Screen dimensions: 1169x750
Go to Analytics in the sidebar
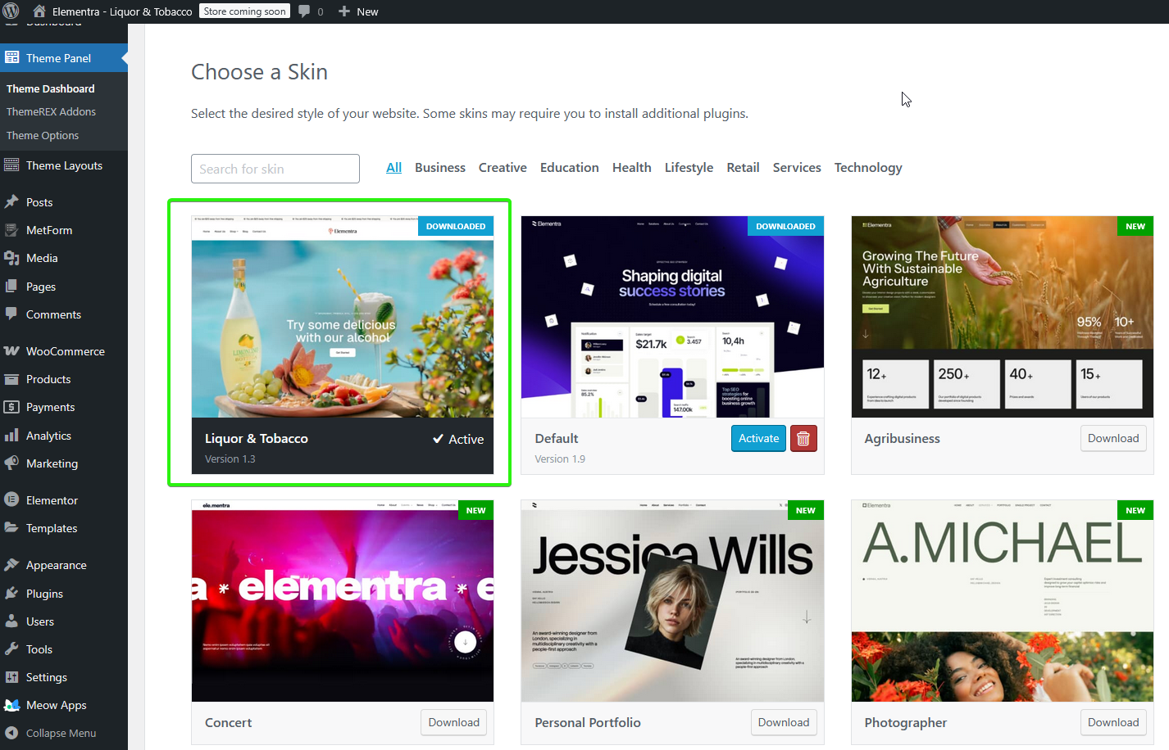point(48,436)
